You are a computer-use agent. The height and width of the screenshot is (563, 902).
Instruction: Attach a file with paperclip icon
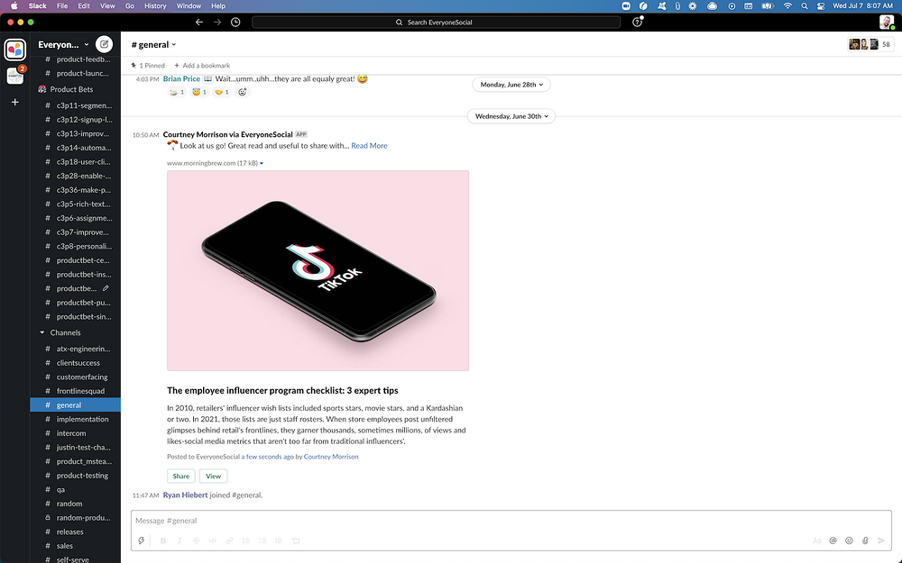(865, 540)
